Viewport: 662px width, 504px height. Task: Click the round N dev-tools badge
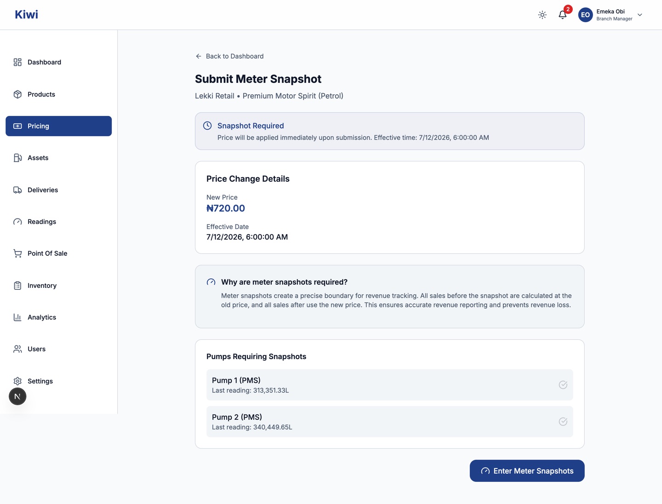pyautogui.click(x=17, y=396)
